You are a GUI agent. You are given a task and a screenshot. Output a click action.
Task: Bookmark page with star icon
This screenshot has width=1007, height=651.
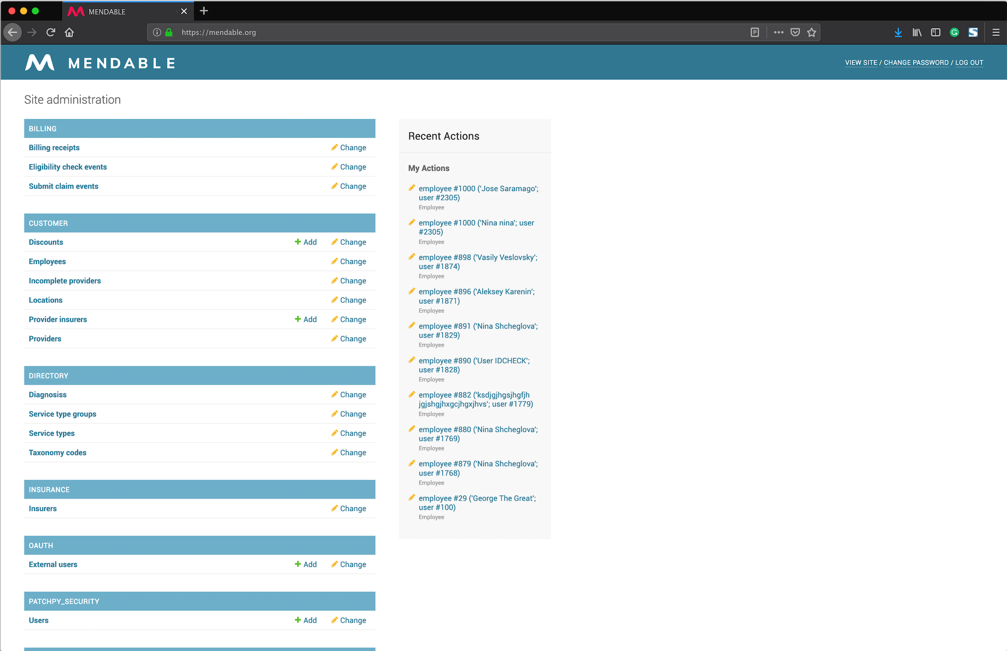[x=811, y=32]
